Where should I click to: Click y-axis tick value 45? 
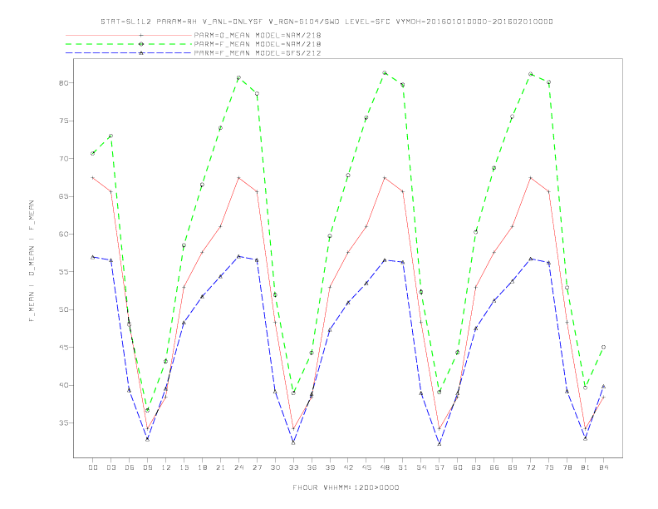(x=63, y=348)
